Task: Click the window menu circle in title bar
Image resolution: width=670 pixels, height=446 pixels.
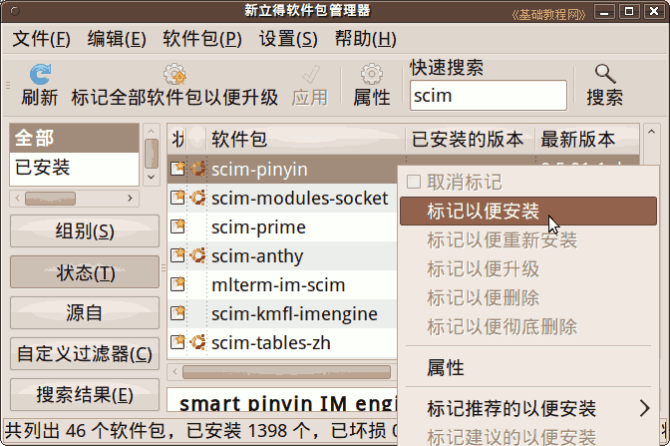Action: coord(15,11)
